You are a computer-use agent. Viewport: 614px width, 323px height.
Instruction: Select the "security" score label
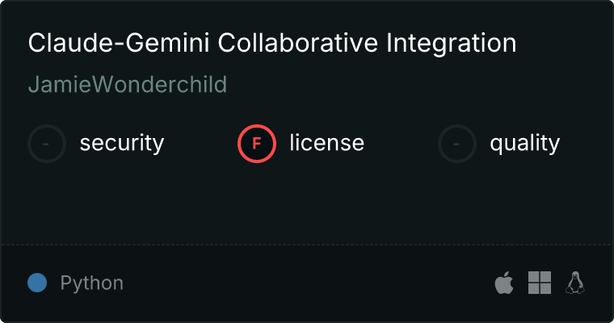(122, 144)
